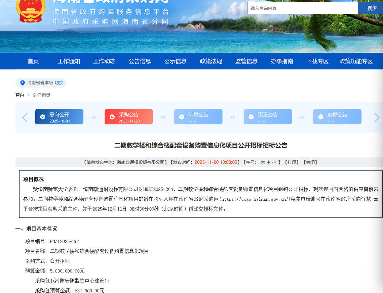The width and height of the screenshot is (383, 293).
Task: Click the location pin icon
Action: pyautogui.click(x=23, y=83)
